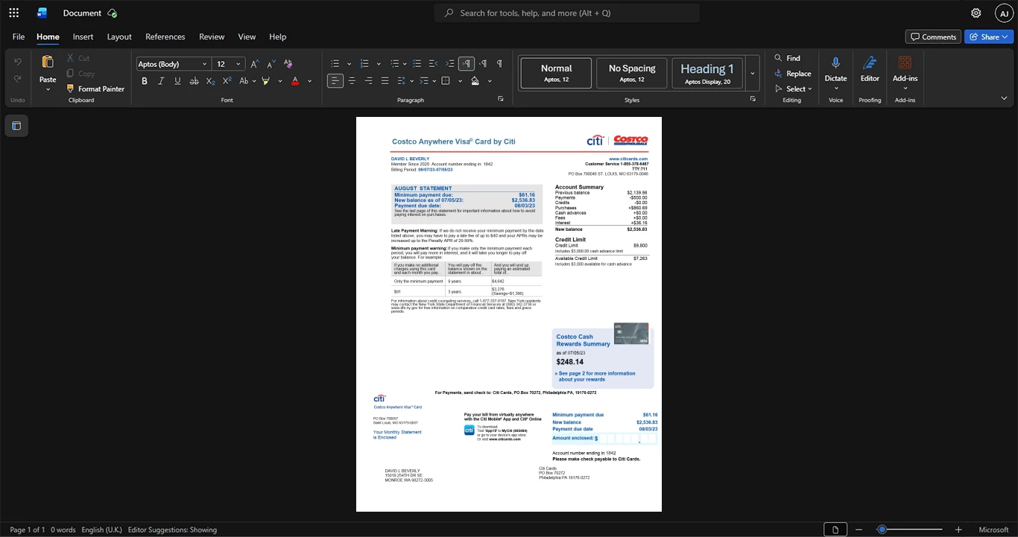Expand the styles gallery arrow
This screenshot has height=537, width=1018.
[x=752, y=73]
